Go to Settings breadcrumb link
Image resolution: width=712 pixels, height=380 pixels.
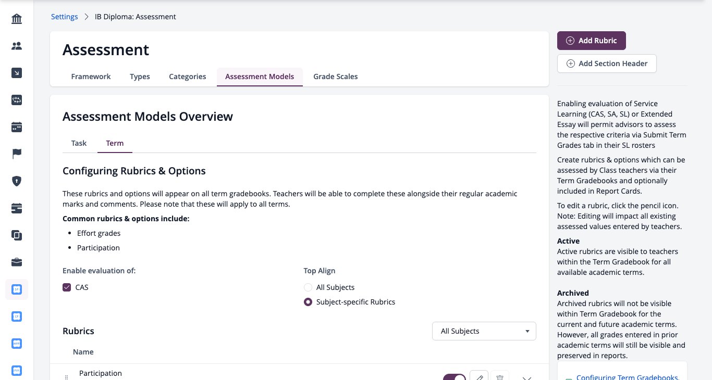click(x=65, y=17)
